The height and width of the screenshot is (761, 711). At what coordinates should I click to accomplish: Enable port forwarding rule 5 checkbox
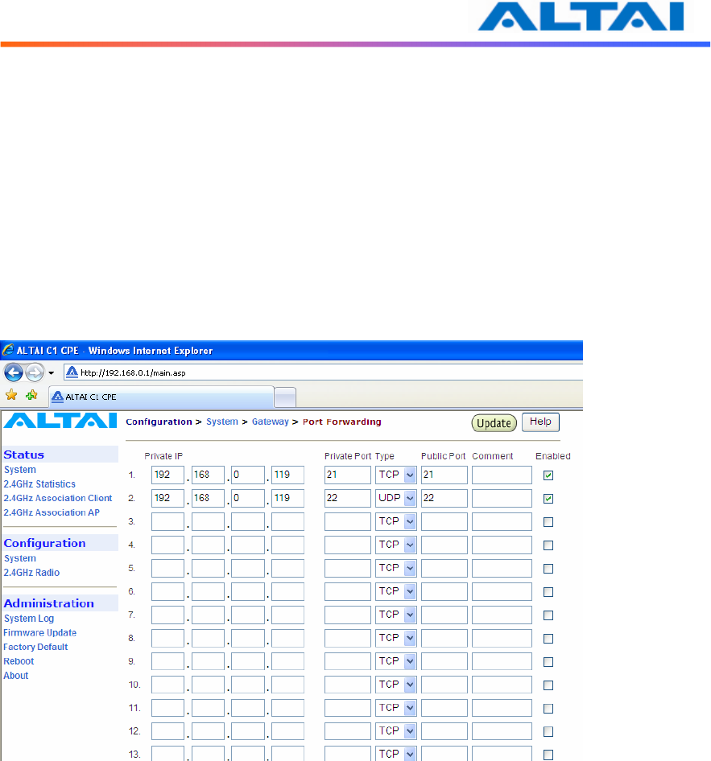click(548, 568)
